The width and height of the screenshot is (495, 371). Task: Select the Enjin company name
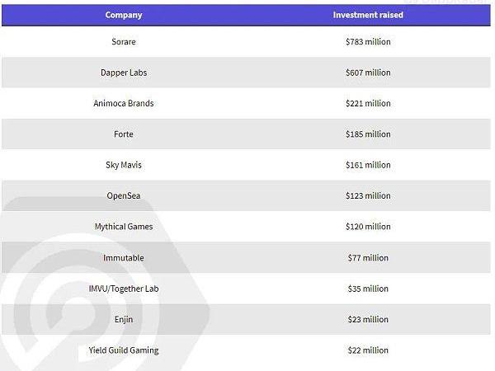point(124,319)
